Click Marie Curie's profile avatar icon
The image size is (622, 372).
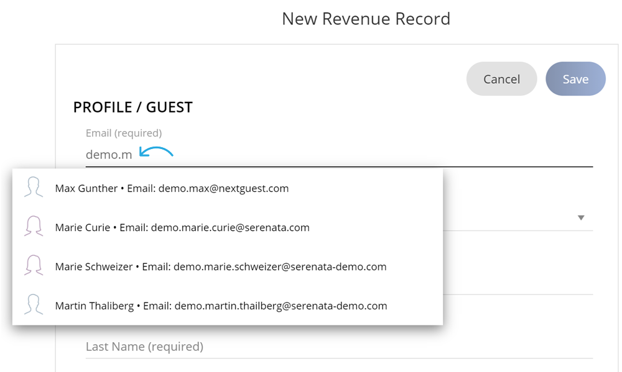point(34,227)
